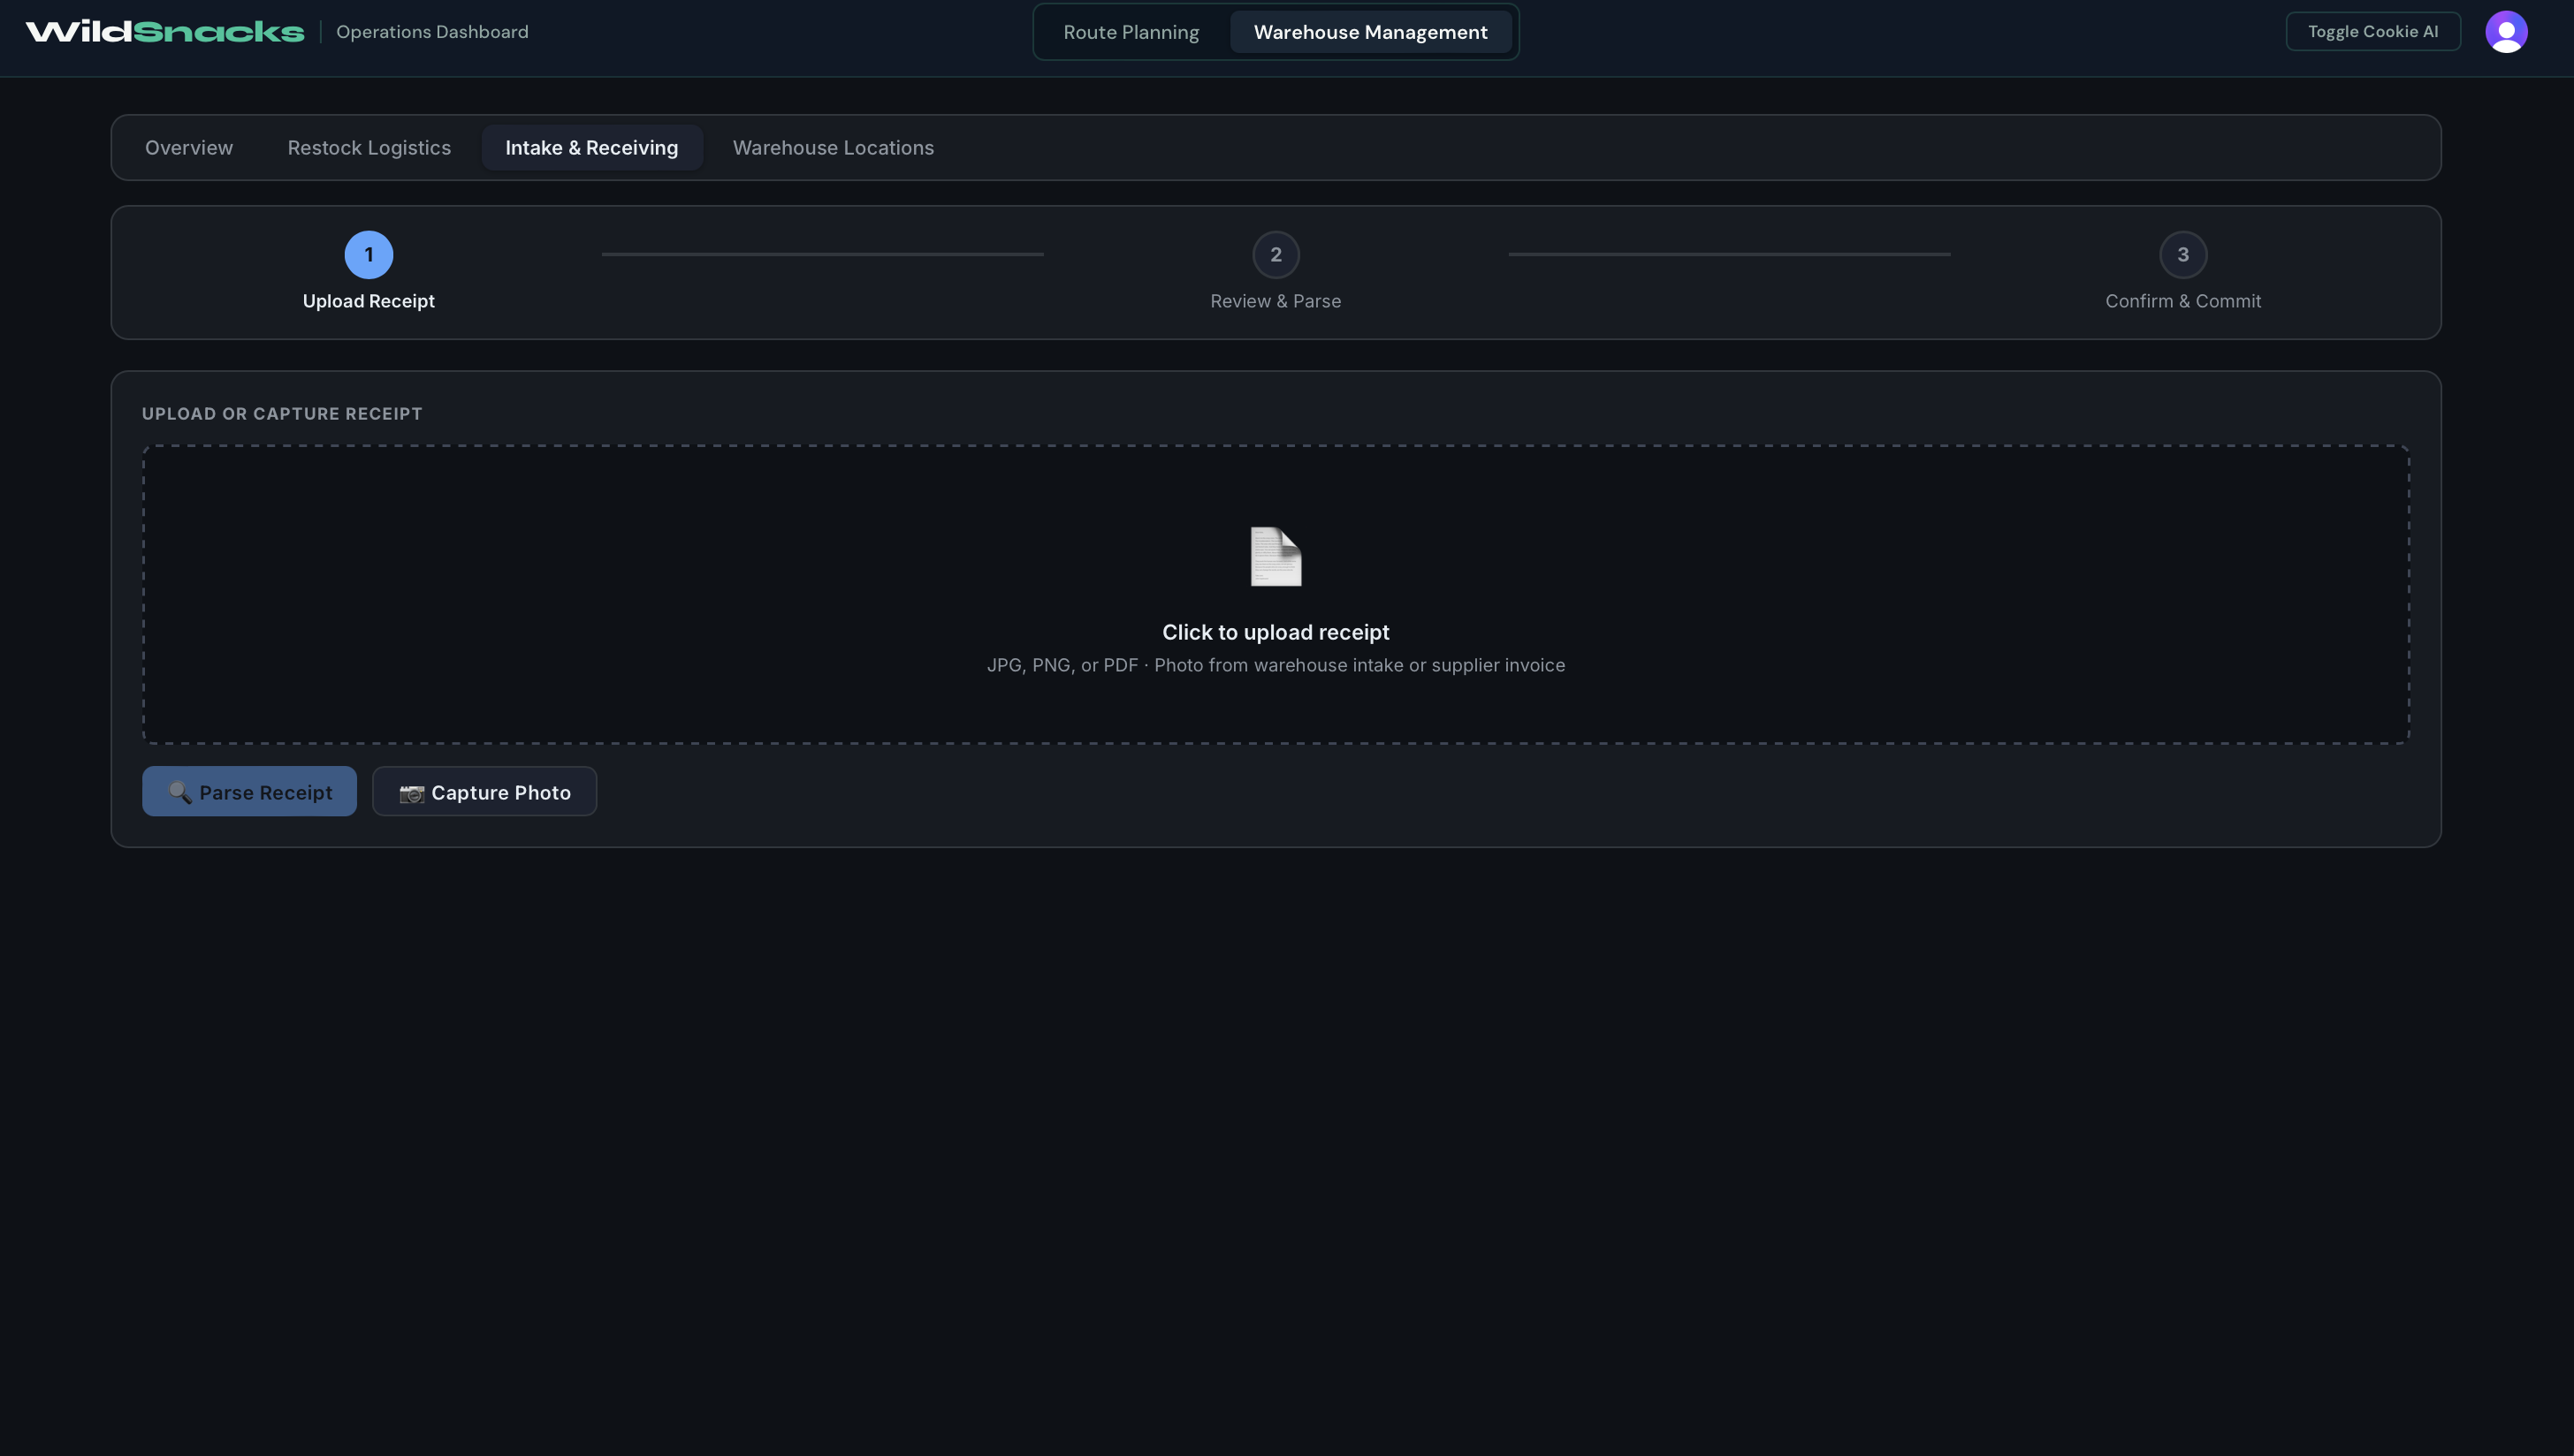Select Intake & Receiving tab

(x=591, y=148)
